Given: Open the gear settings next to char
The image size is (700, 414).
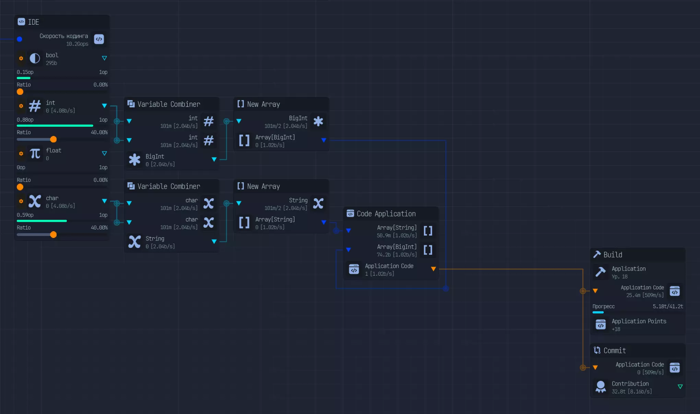Looking at the screenshot, I should 21,201.
